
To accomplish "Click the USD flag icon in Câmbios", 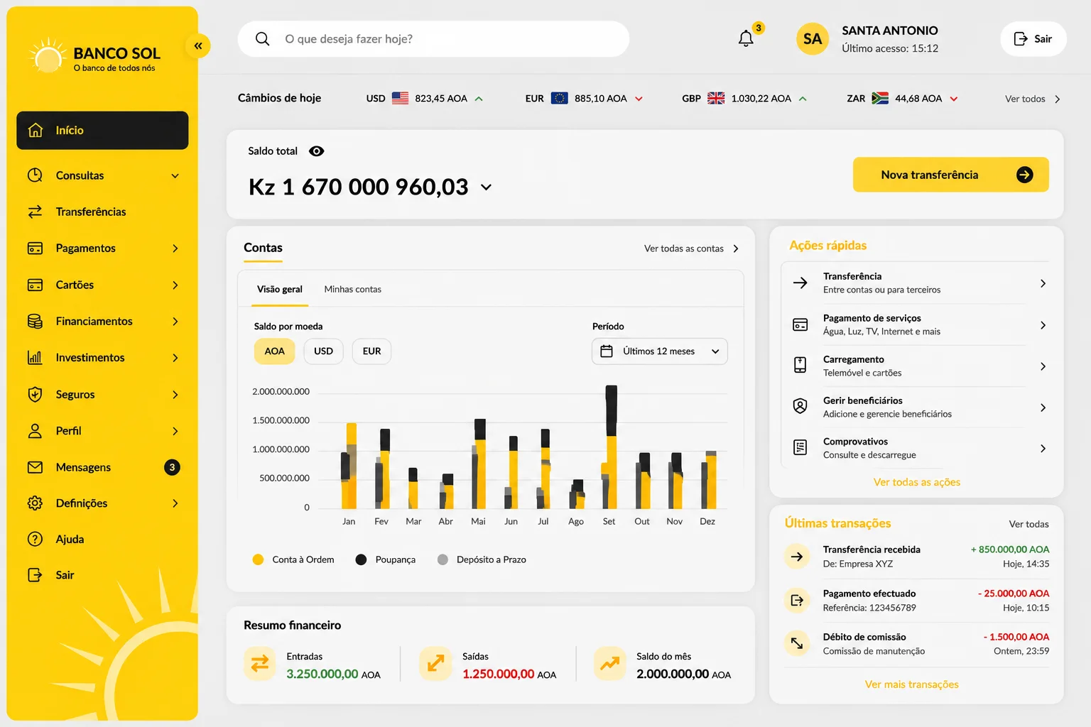I will click(401, 98).
